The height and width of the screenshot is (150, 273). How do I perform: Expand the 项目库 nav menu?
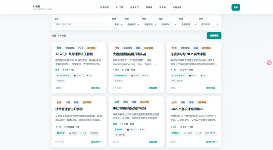coord(150,7)
